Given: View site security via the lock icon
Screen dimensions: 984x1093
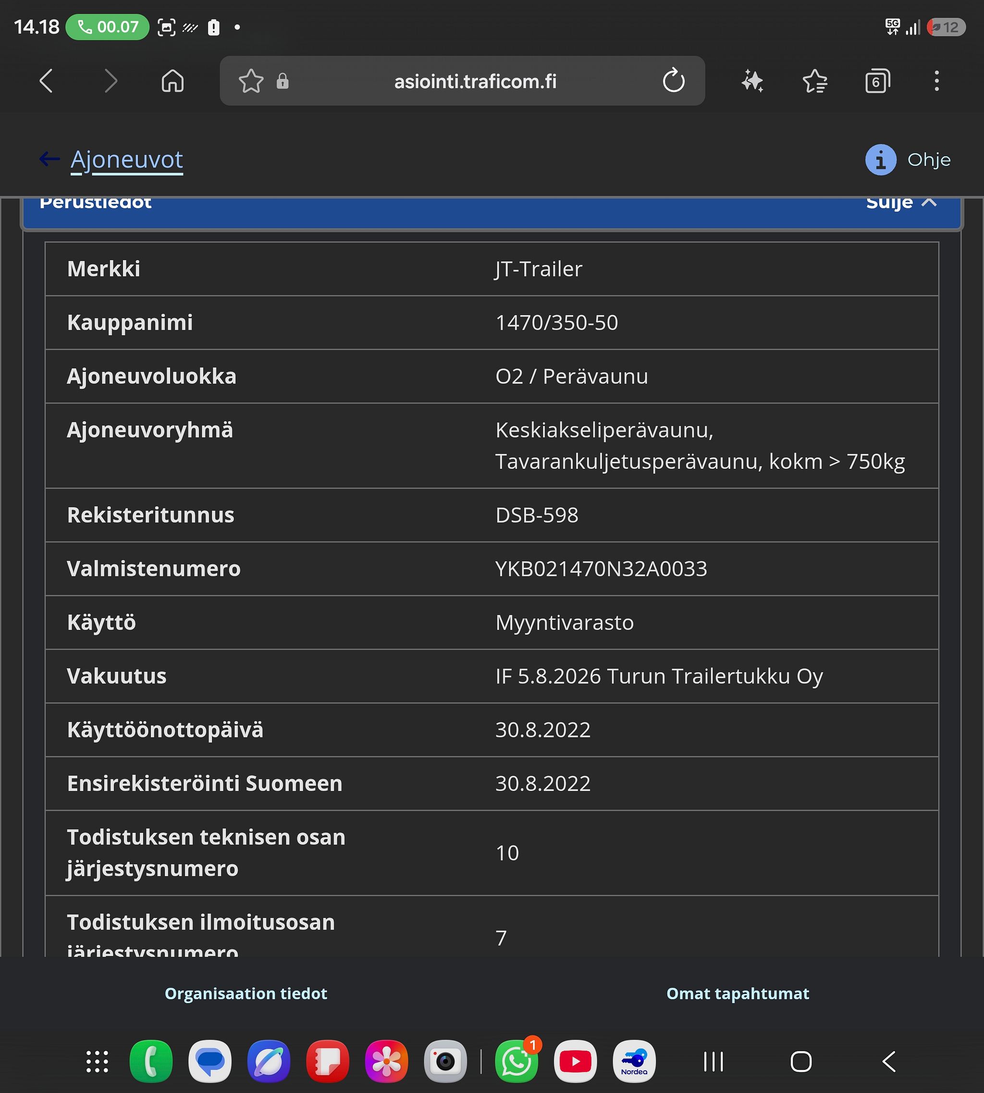Looking at the screenshot, I should click(x=282, y=81).
